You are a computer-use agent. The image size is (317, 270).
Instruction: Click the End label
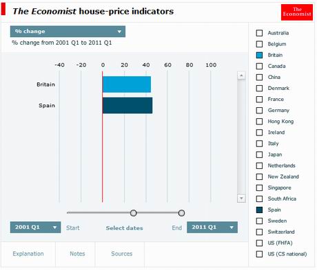tap(177, 228)
